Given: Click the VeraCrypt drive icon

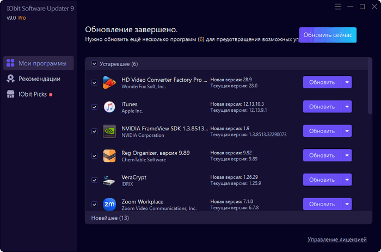Looking at the screenshot, I should tap(109, 181).
